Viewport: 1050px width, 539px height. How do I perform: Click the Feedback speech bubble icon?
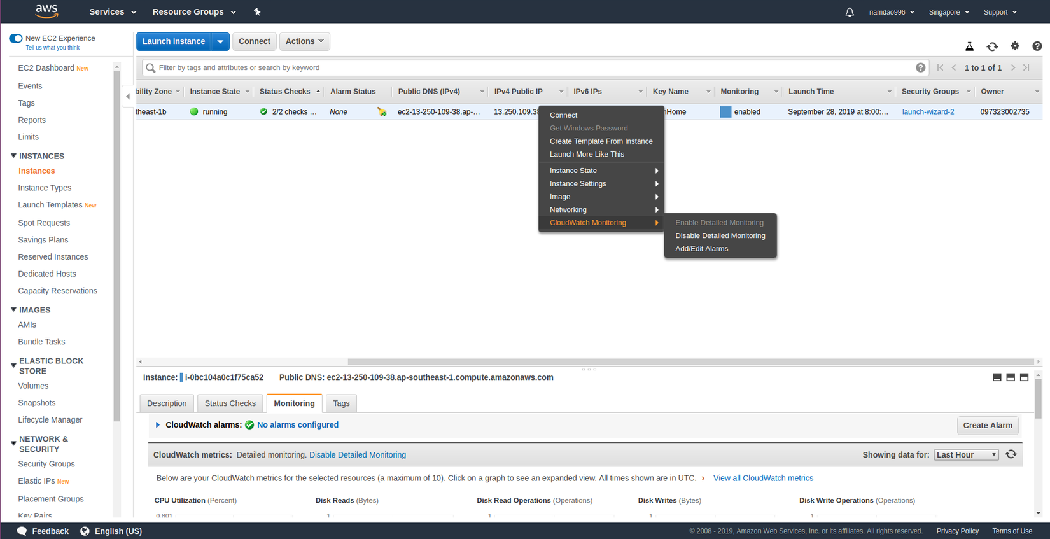click(x=22, y=531)
